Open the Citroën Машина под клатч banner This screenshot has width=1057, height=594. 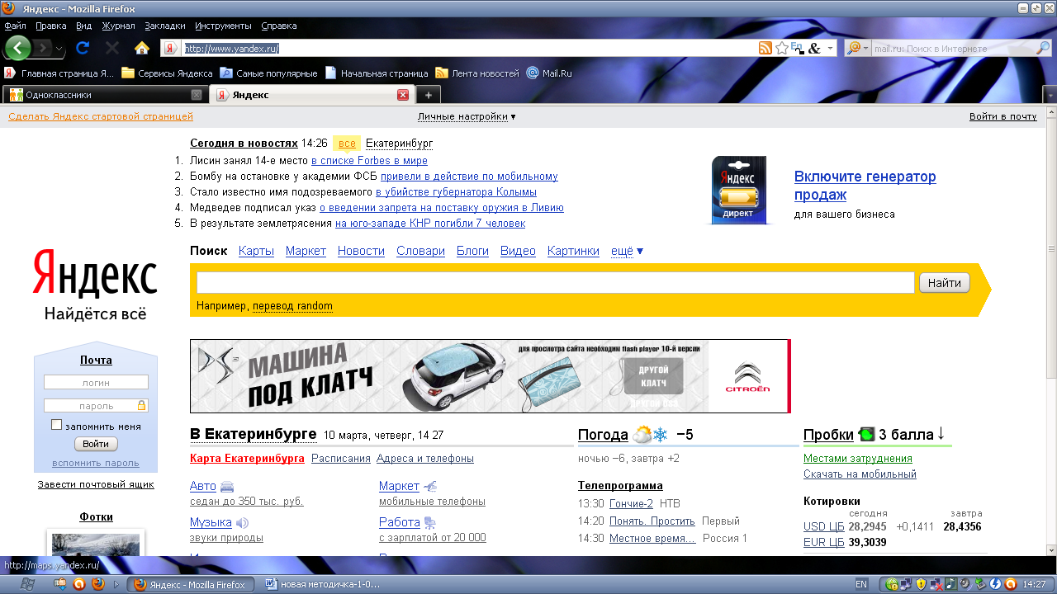pos(490,376)
